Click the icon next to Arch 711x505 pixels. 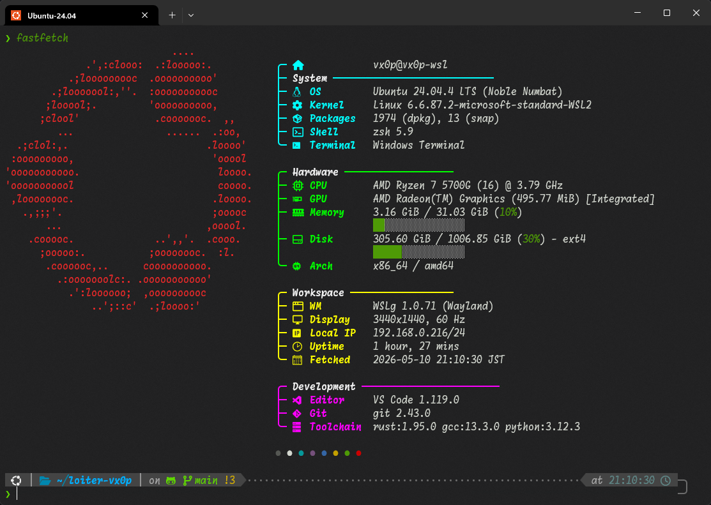click(x=297, y=266)
